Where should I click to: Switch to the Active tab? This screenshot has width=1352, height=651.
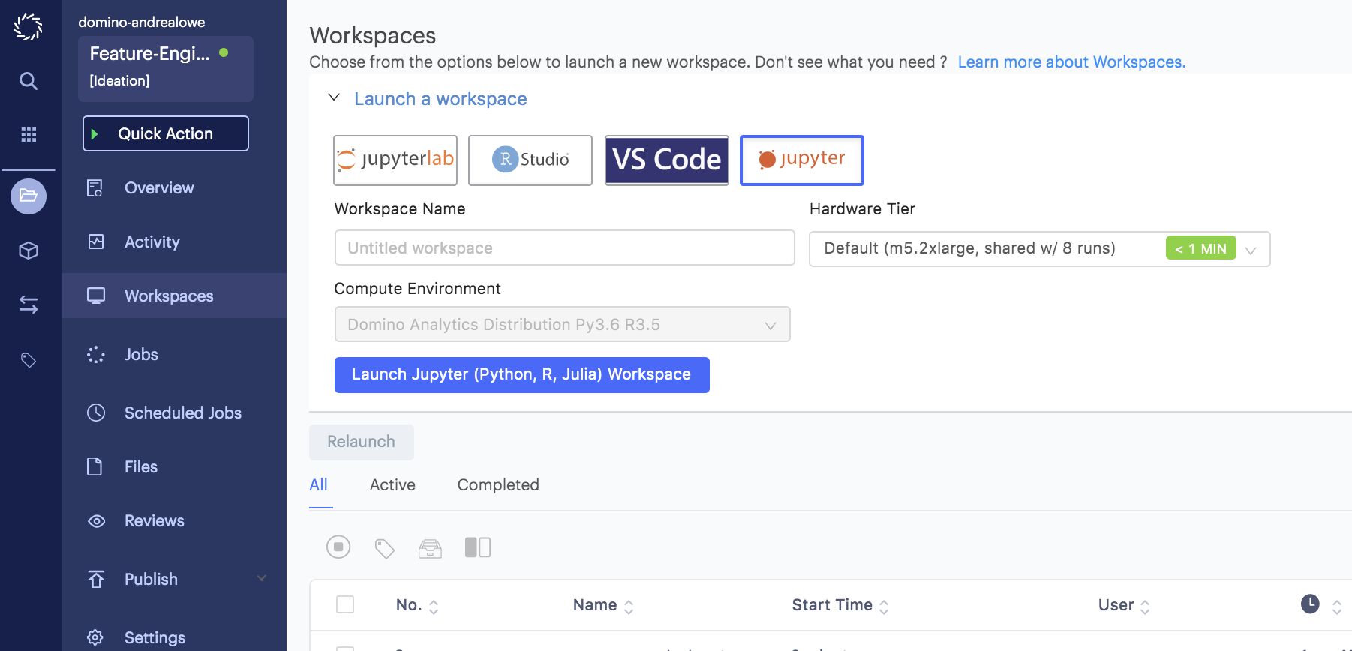(392, 485)
